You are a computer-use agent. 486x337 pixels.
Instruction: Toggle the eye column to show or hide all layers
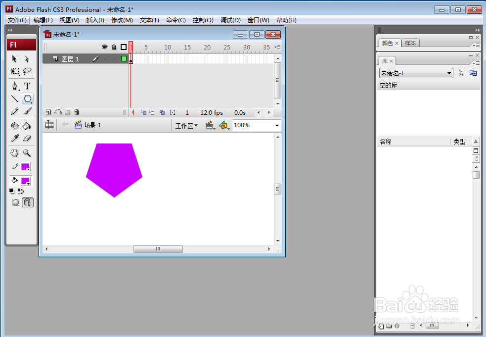pyautogui.click(x=104, y=47)
